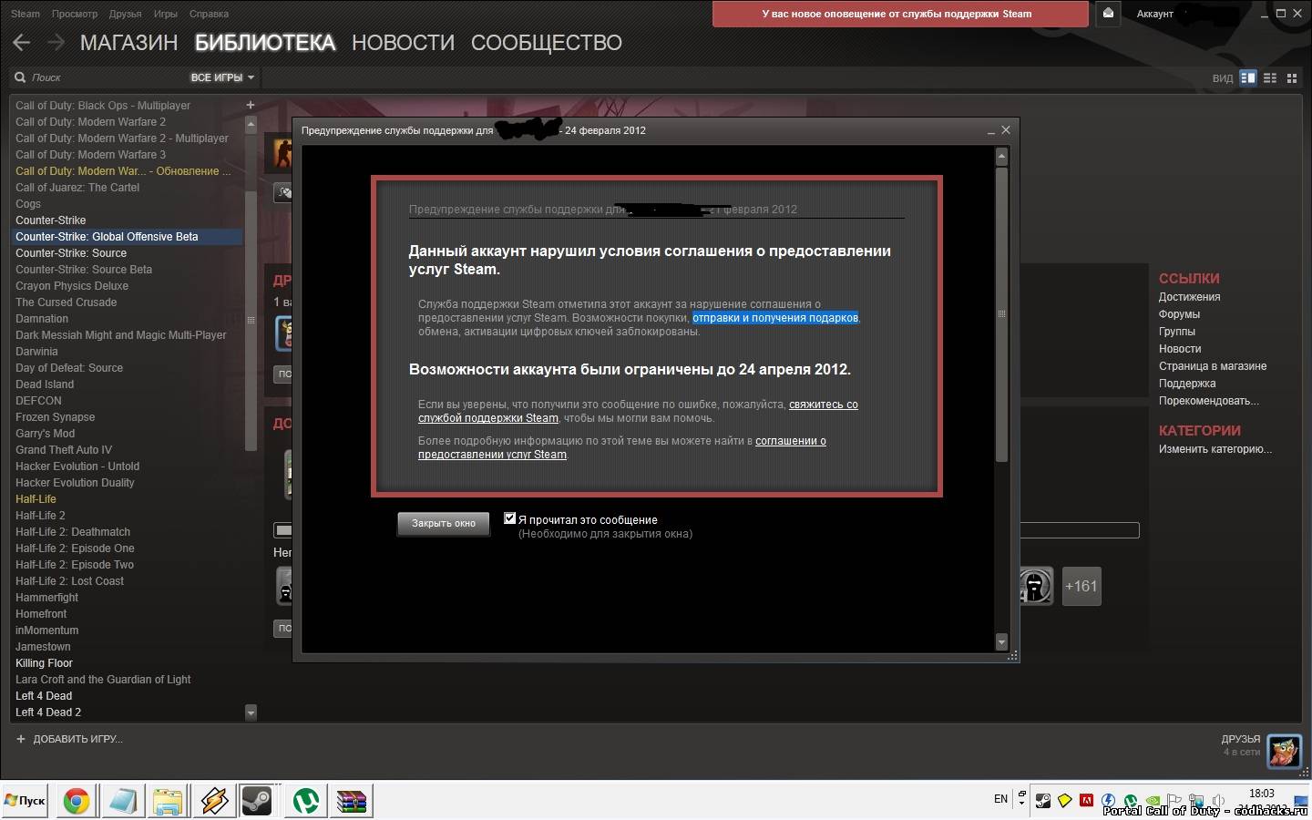Select Left 4 Dead 2 in game list

(48, 712)
